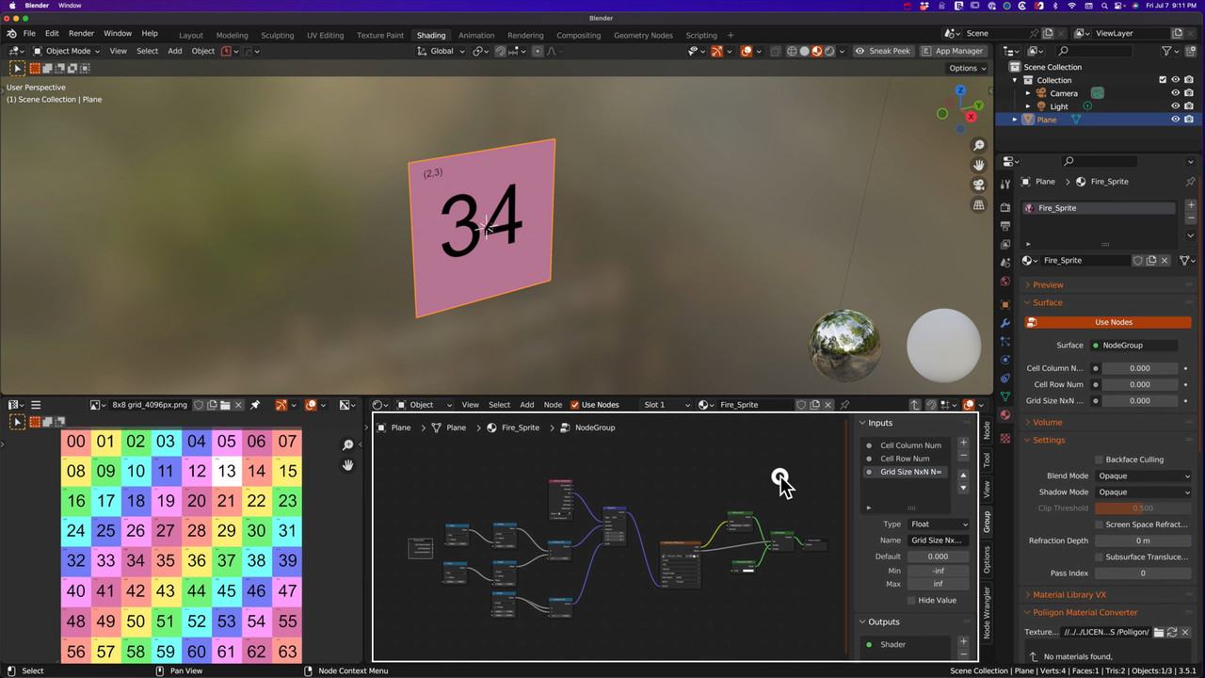This screenshot has height=678, width=1205.
Task: Switch to Geometry Nodes workspace tab
Action: (643, 35)
